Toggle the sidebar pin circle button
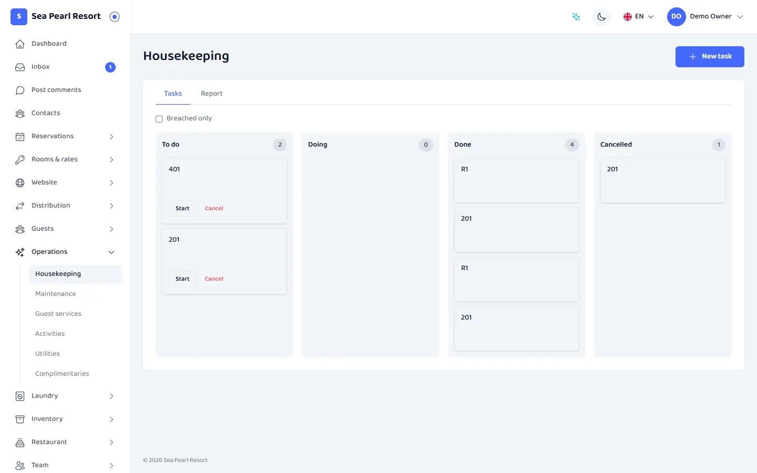This screenshot has height=473, width=757. pos(115,17)
